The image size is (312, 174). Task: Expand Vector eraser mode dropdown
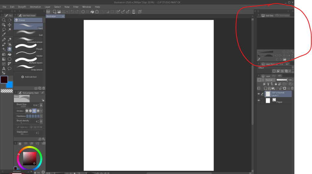click(x=41, y=127)
